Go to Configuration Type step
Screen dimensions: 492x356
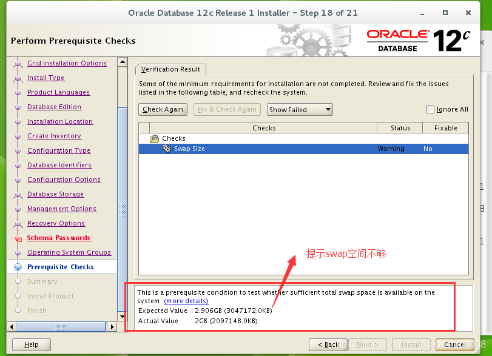pos(59,150)
